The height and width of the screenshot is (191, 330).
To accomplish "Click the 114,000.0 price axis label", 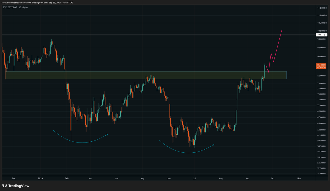I will pos(321,8).
